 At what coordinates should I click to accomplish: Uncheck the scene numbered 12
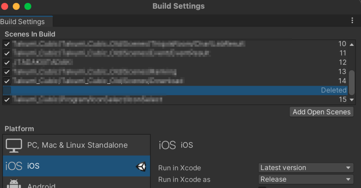tap(7, 62)
